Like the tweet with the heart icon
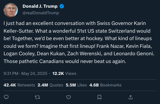This screenshot has height=104, width=160. tap(68, 97)
